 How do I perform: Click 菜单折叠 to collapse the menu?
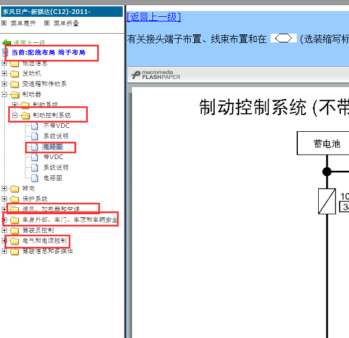tap(66, 23)
